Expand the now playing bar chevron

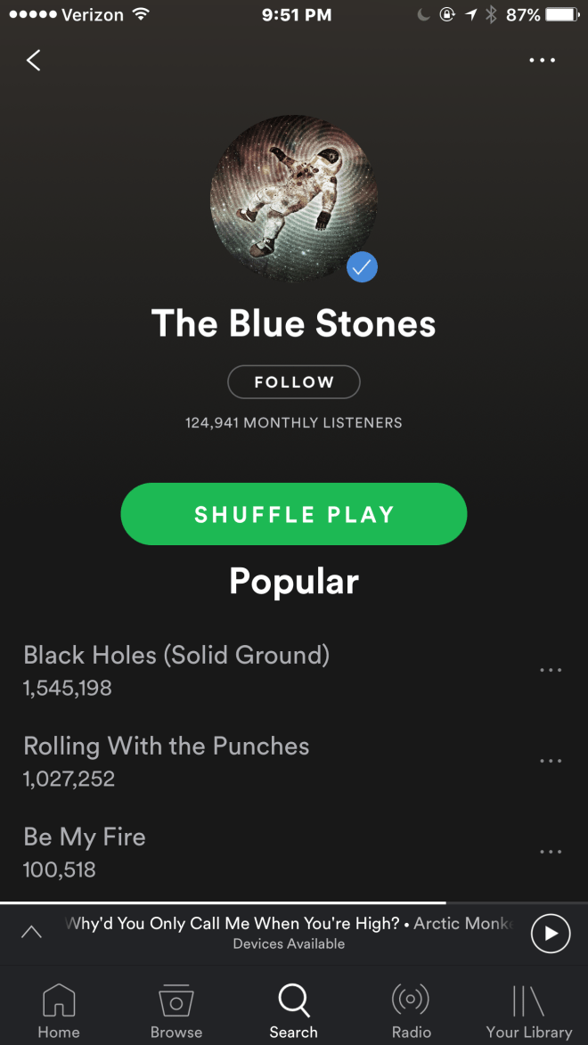click(x=31, y=933)
